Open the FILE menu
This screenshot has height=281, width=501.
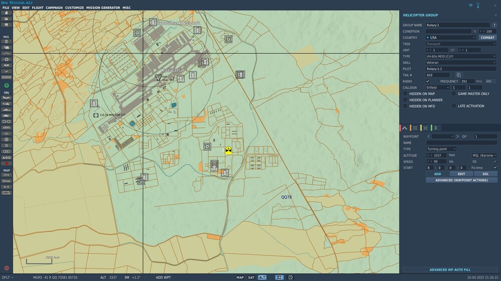coord(6,7)
